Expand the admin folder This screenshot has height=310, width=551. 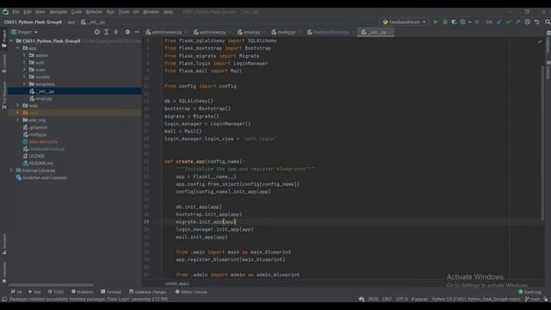coord(24,55)
